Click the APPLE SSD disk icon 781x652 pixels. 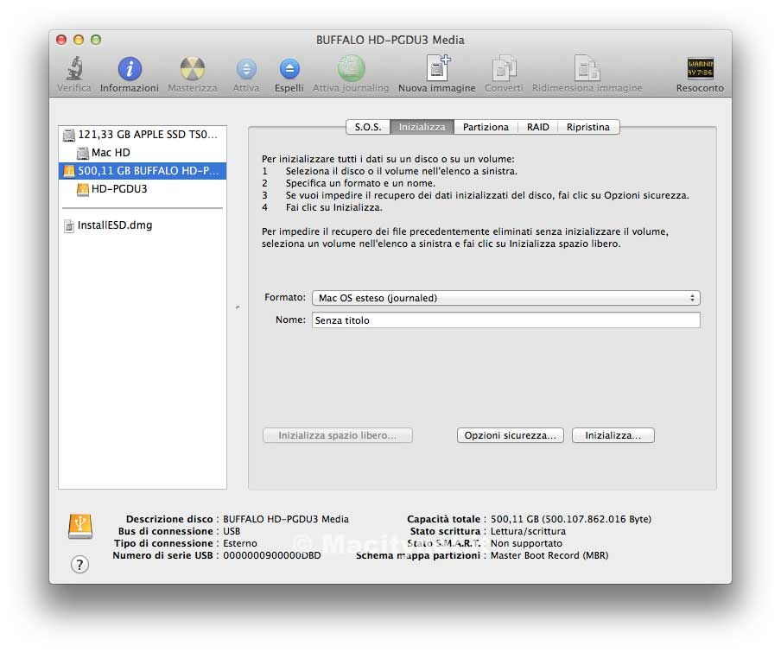tap(69, 135)
